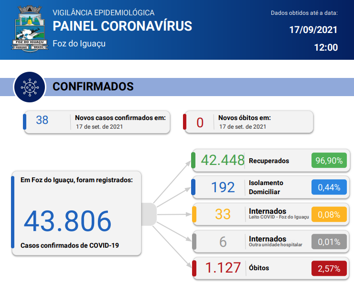The height and width of the screenshot is (285, 354).
Task: Click 17 de set. de 2021 under new cases
Action: [99, 127]
